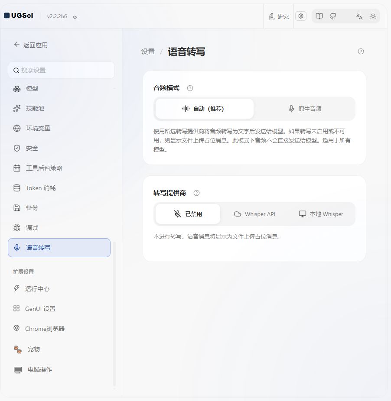
Task: Select Whisper API transcription provider
Action: pos(254,214)
